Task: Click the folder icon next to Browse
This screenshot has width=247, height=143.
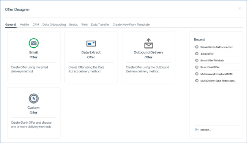Action: tap(197, 130)
